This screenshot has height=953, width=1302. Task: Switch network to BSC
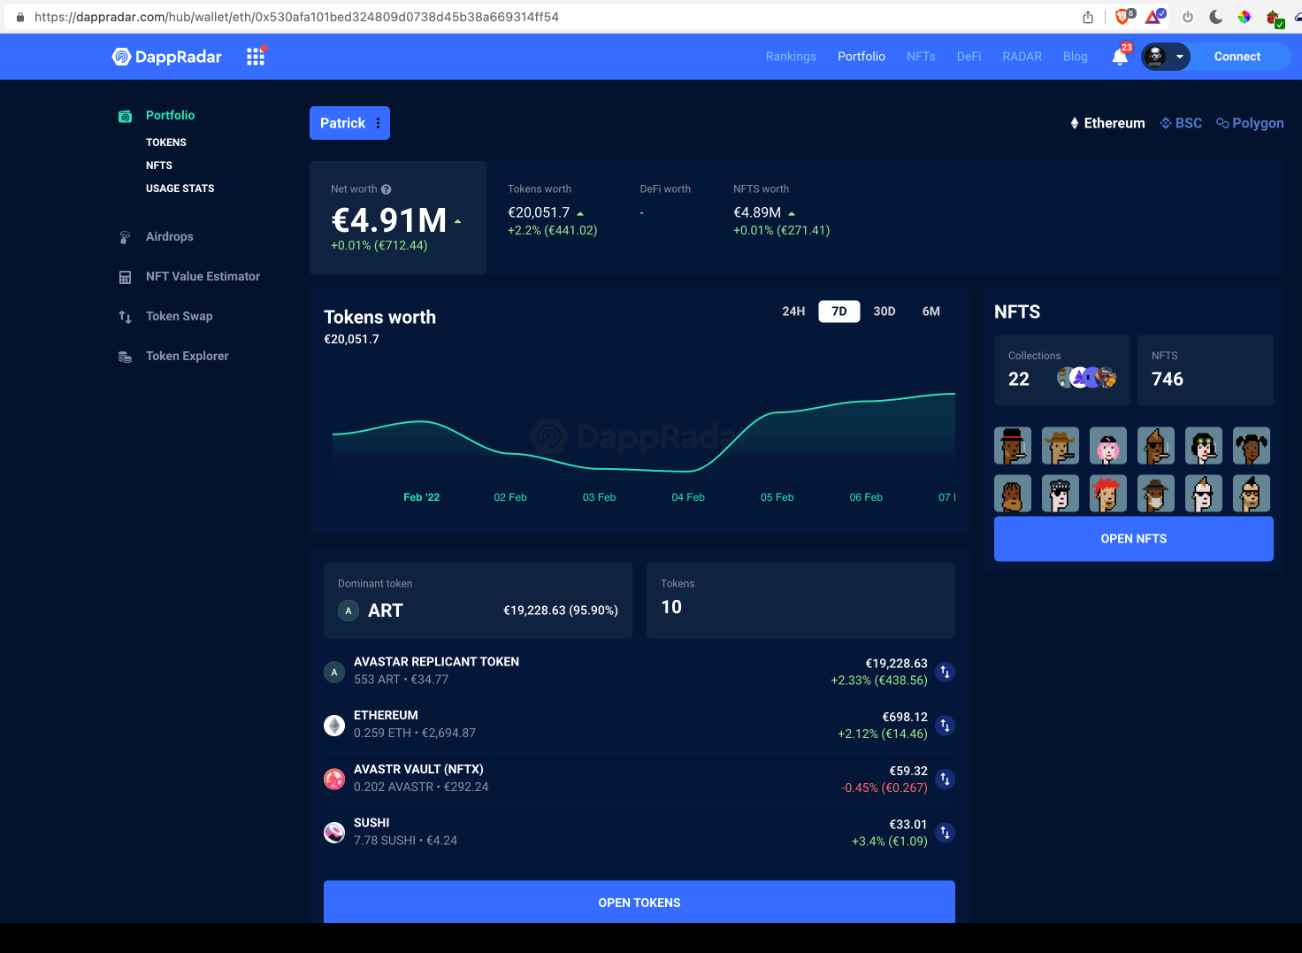coord(1181,123)
